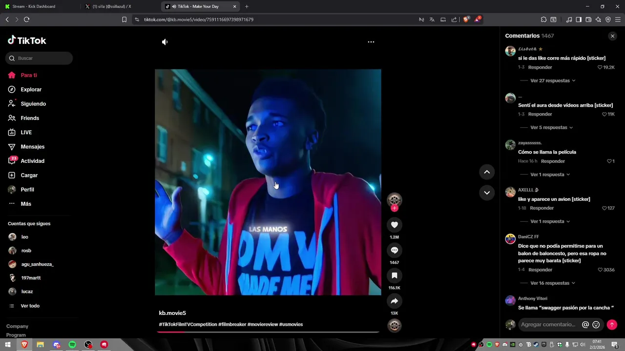Bookmark this page via address bar icon
625x351 pixels.
(x=124, y=19)
